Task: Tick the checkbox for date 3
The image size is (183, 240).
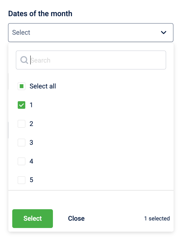Action: pyautogui.click(x=22, y=143)
